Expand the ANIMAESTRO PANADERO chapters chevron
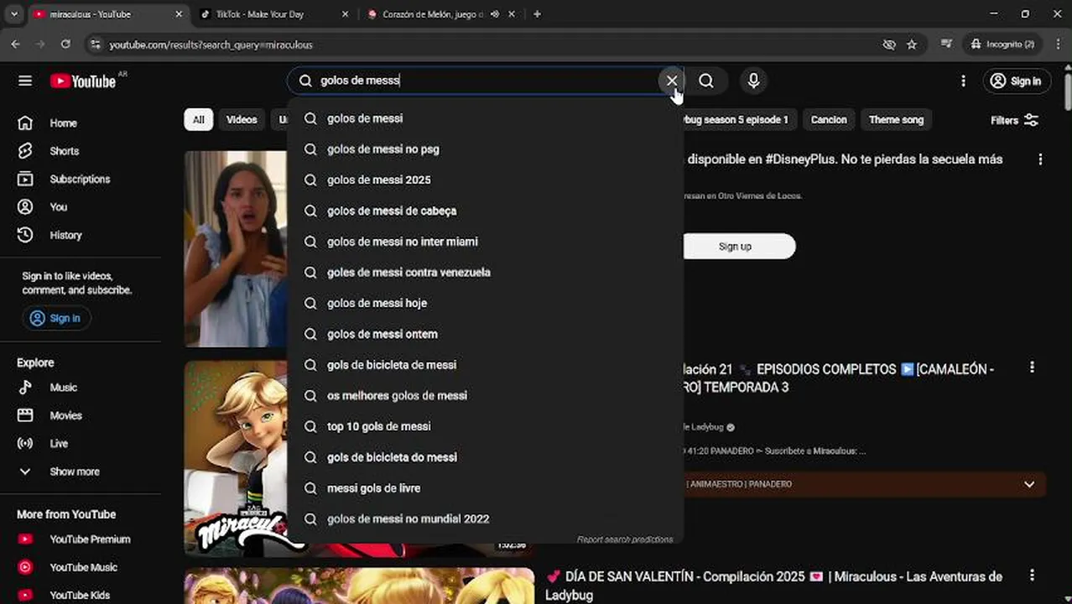 click(1029, 484)
